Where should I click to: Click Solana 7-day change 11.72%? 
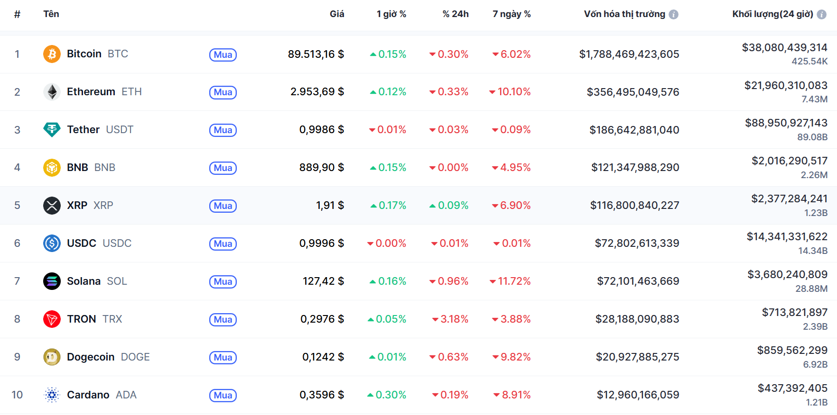click(510, 281)
